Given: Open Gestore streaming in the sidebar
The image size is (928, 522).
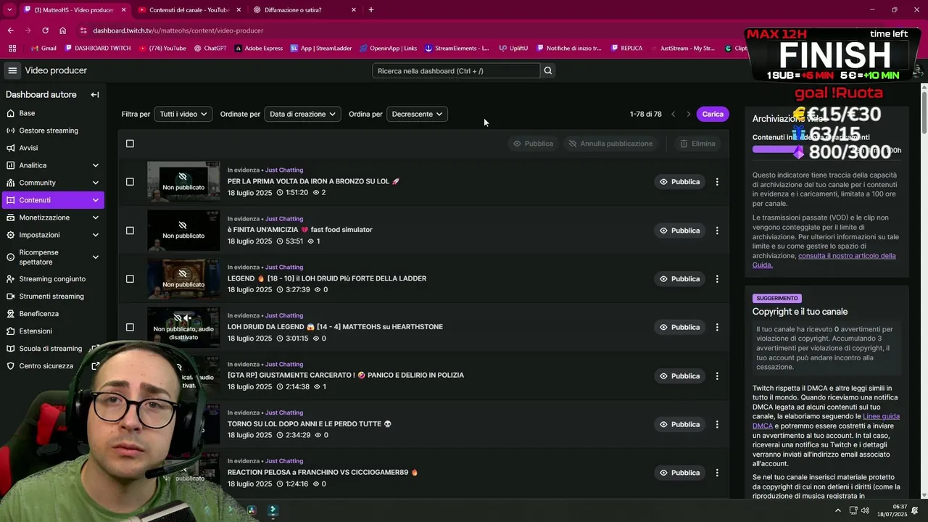Looking at the screenshot, I should click(x=49, y=130).
